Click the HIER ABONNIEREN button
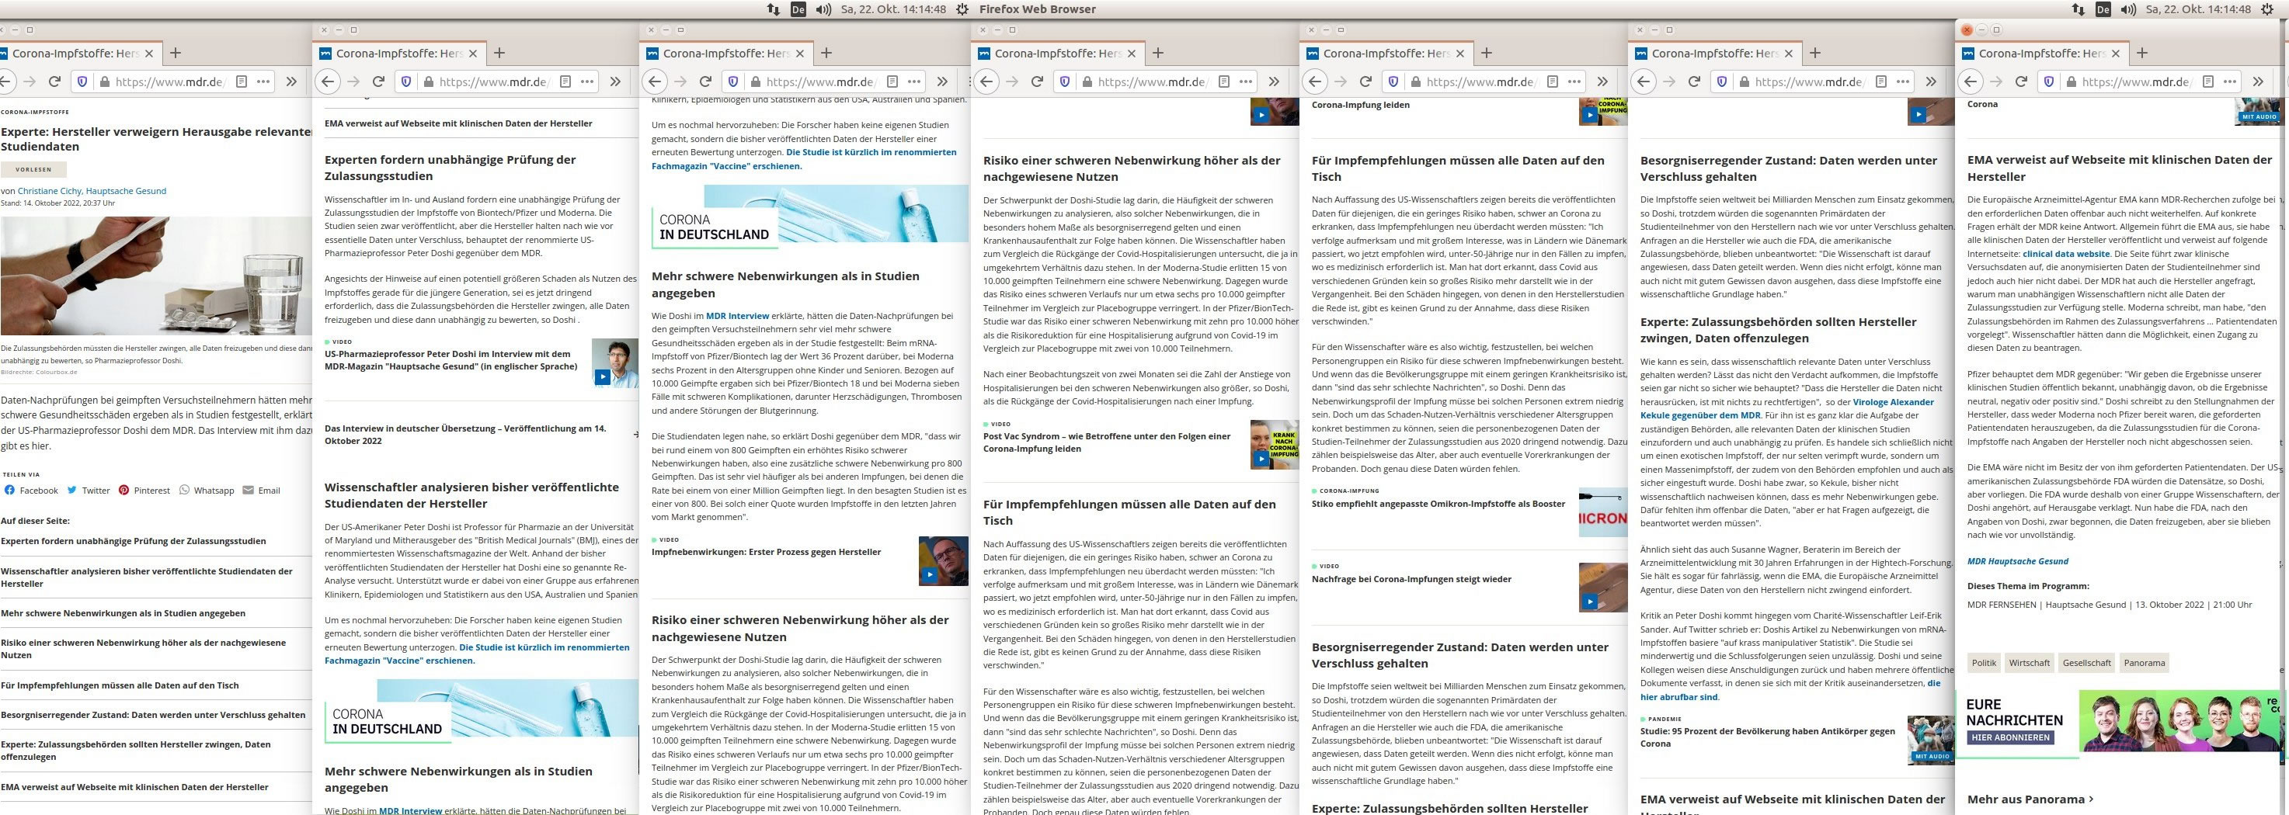2289x815 pixels. [x=2011, y=737]
